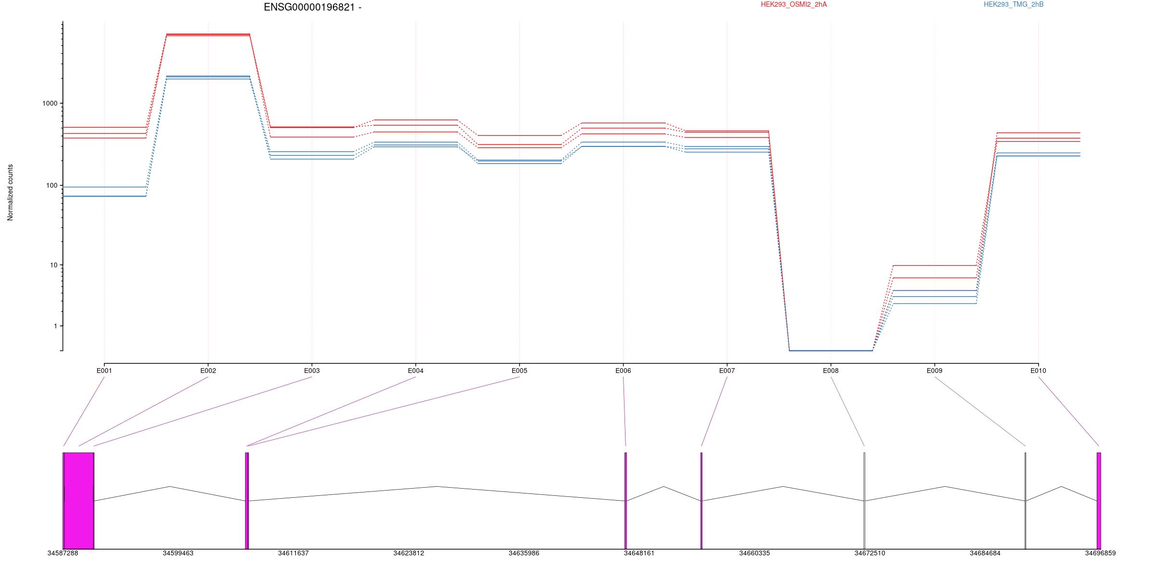
Task: Click exon label E004
Action: [x=416, y=371]
